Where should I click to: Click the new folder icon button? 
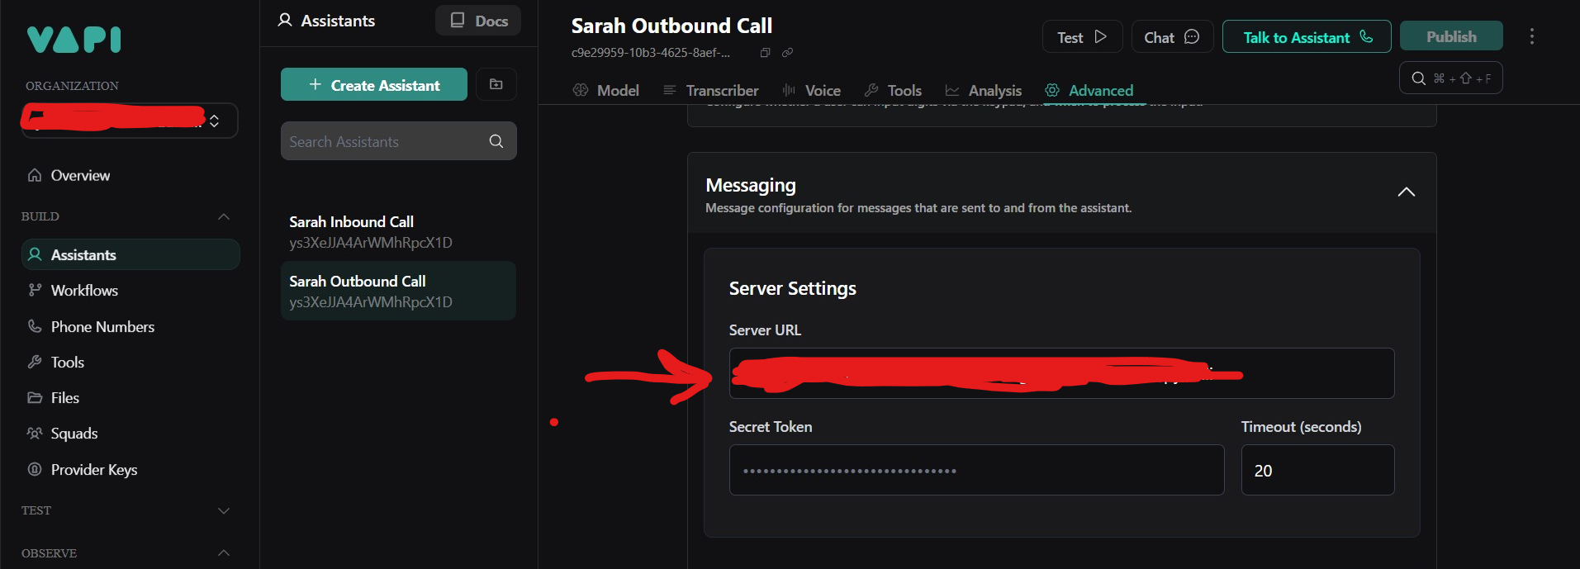496,84
